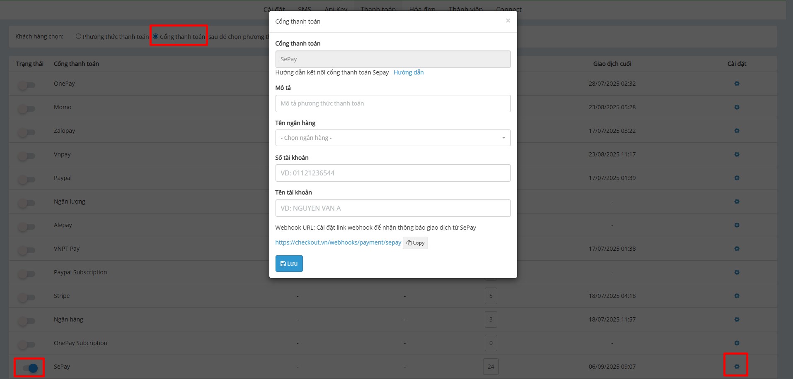The width and height of the screenshot is (793, 379).
Task: Select Cổng thanh toán radio option
Action: 156,36
